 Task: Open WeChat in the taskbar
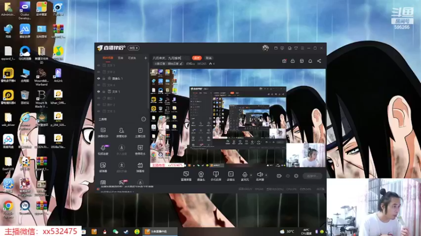click(x=115, y=232)
